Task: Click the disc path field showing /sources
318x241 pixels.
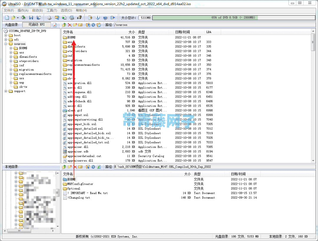Action: point(214,25)
